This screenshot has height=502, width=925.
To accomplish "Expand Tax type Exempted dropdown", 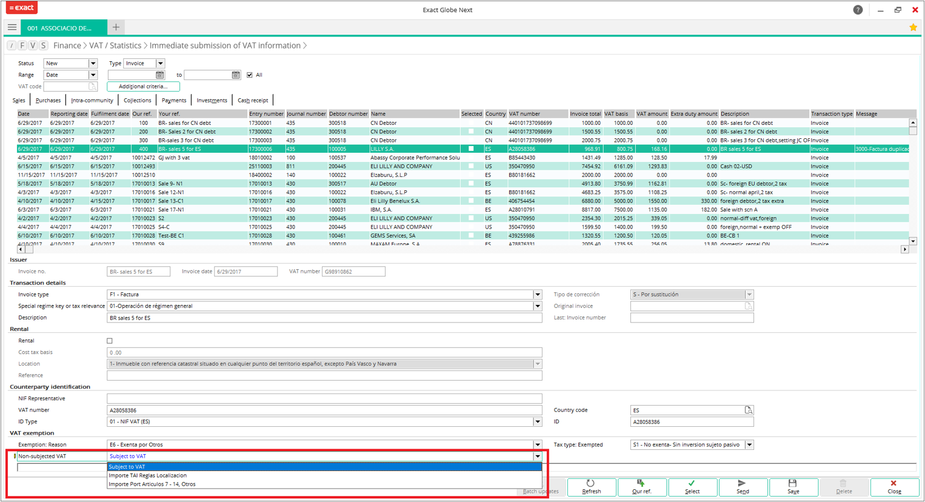I will pos(749,445).
